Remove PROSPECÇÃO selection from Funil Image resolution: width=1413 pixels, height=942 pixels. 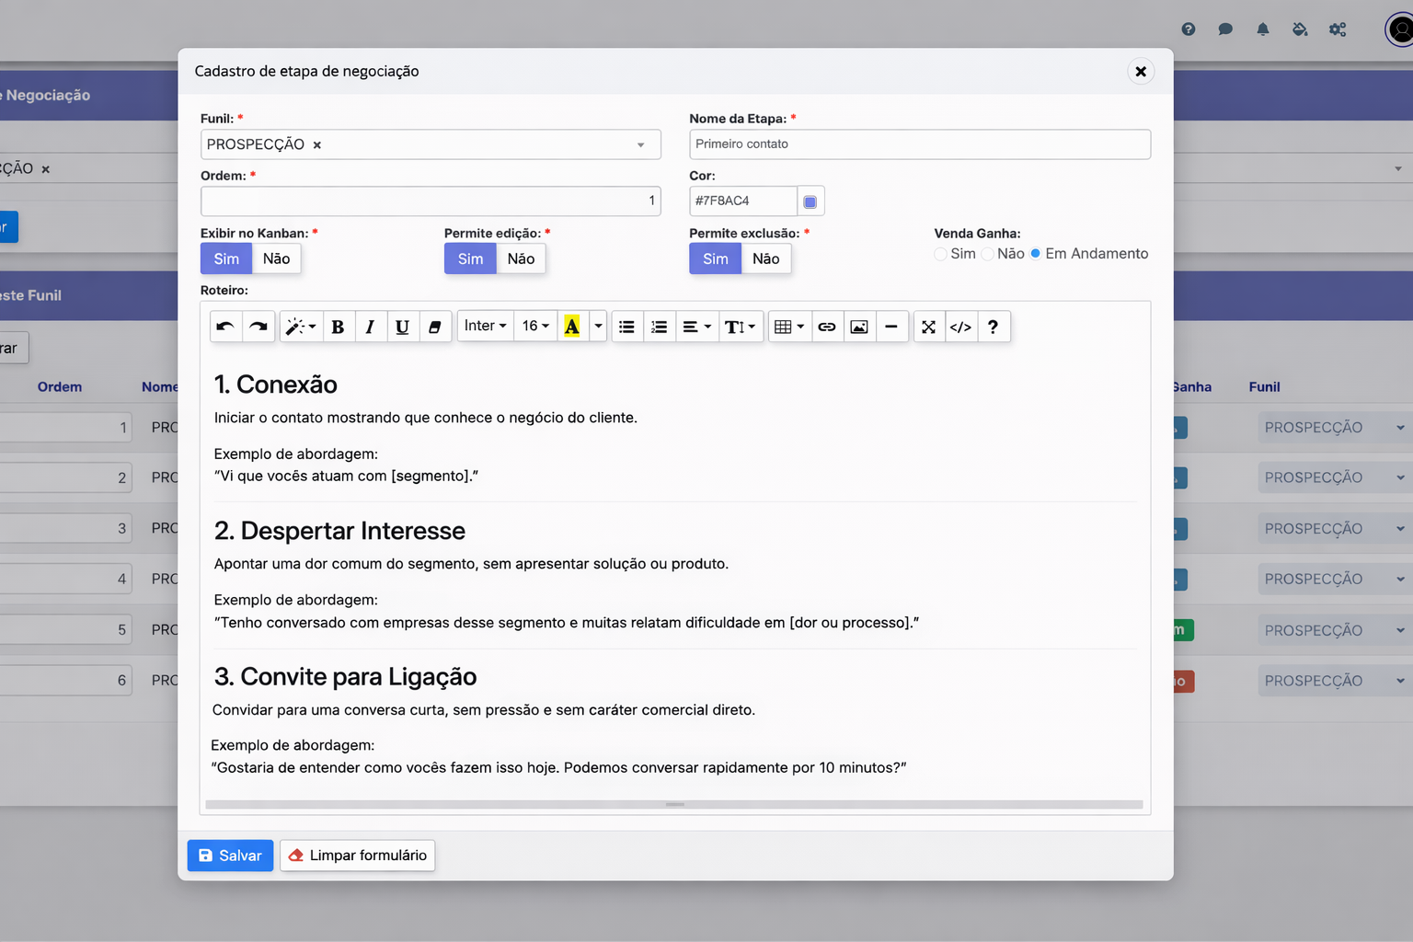pos(317,145)
